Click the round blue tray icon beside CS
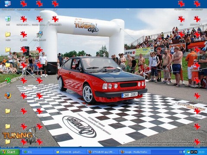The height and width of the screenshot is (155, 207). pyautogui.click(x=185, y=152)
